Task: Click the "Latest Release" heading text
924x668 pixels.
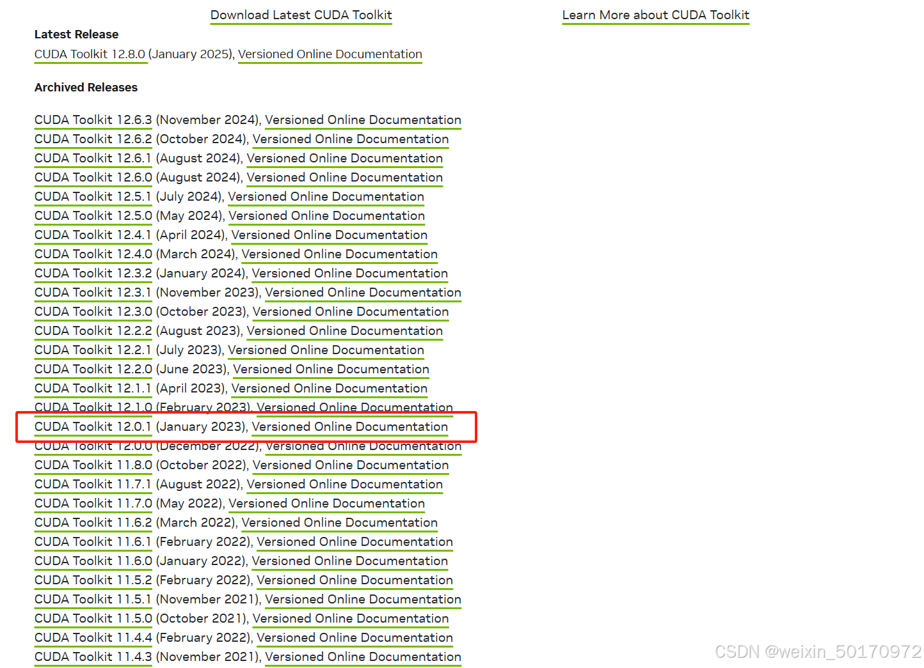Action: [76, 35]
